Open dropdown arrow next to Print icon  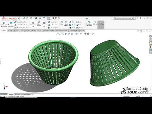click(42, 18)
